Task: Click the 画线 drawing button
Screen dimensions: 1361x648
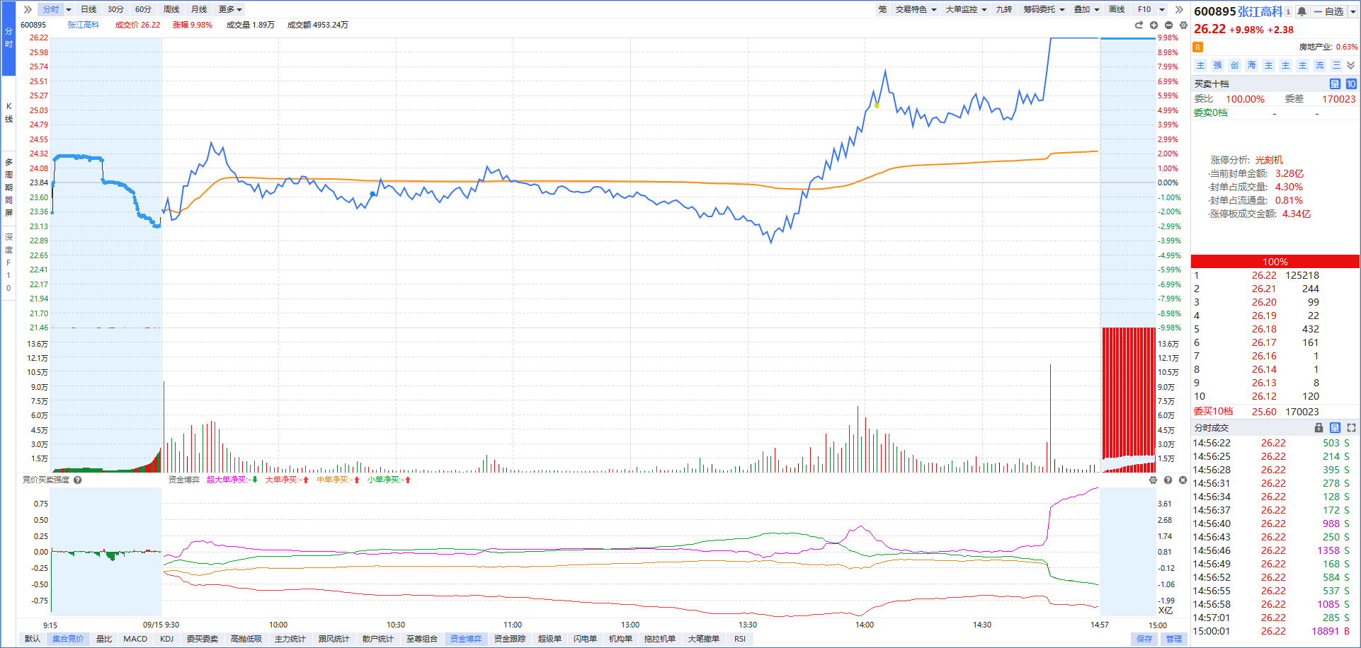Action: tap(1117, 9)
